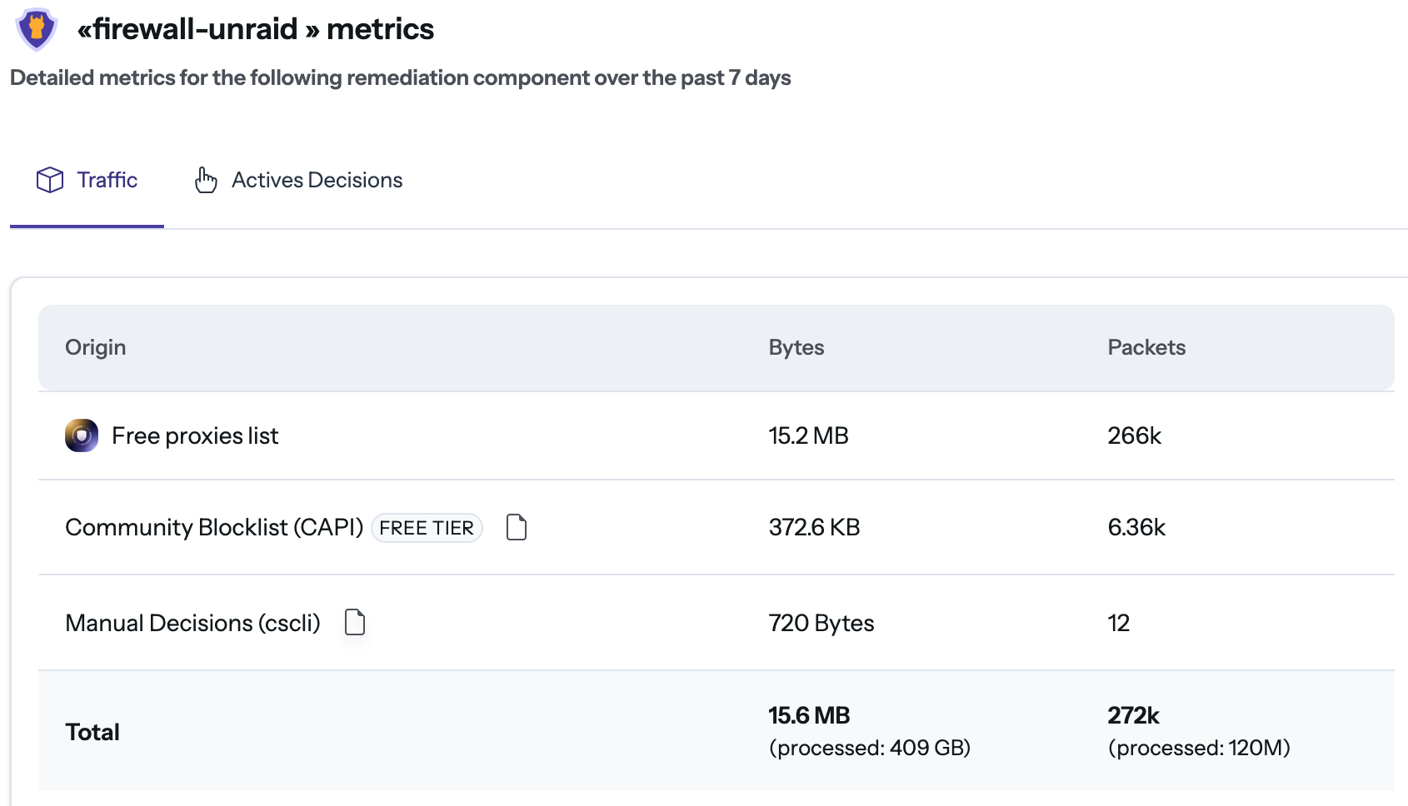Open the document icon beside Manual Decisions (cscli)

coord(355,622)
